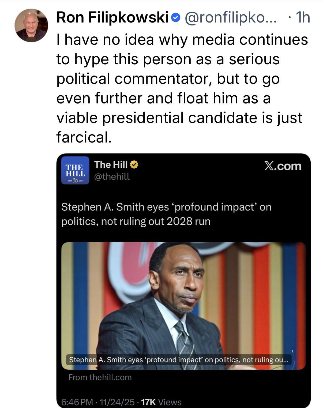
Task: Click the blue verified badge
Action: coord(175,18)
